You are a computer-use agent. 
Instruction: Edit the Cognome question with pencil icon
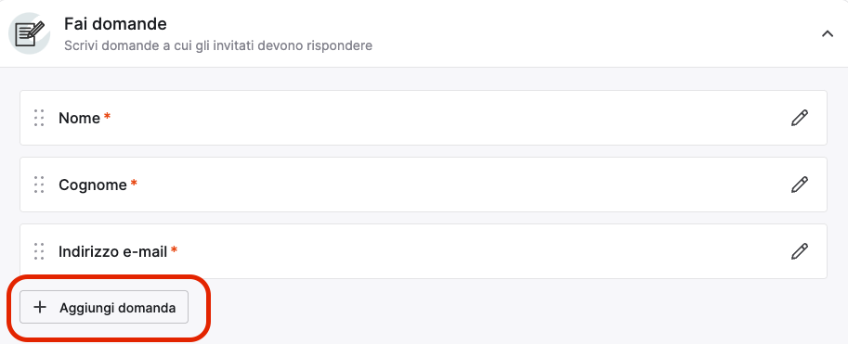coord(800,185)
